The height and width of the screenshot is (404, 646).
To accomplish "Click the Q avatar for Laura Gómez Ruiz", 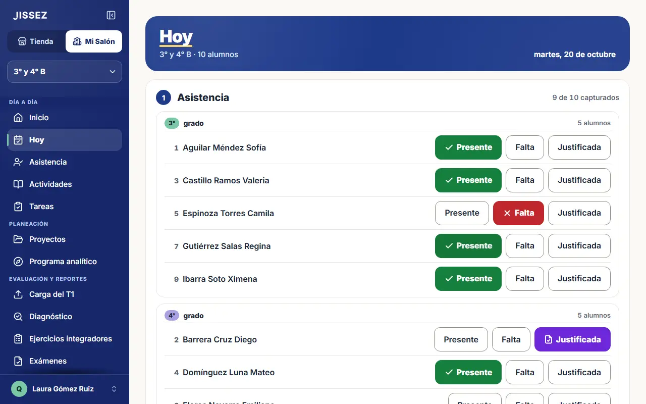I will (19, 389).
